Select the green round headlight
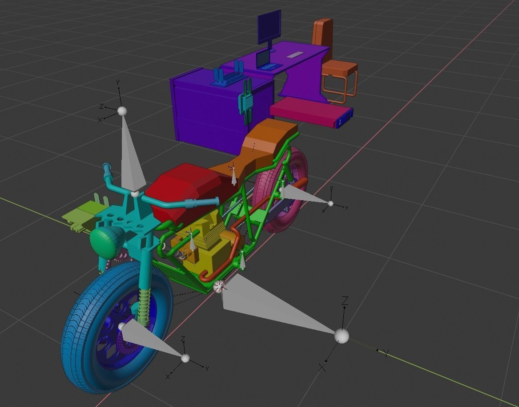Image resolution: width=519 pixels, height=407 pixels. (105, 243)
